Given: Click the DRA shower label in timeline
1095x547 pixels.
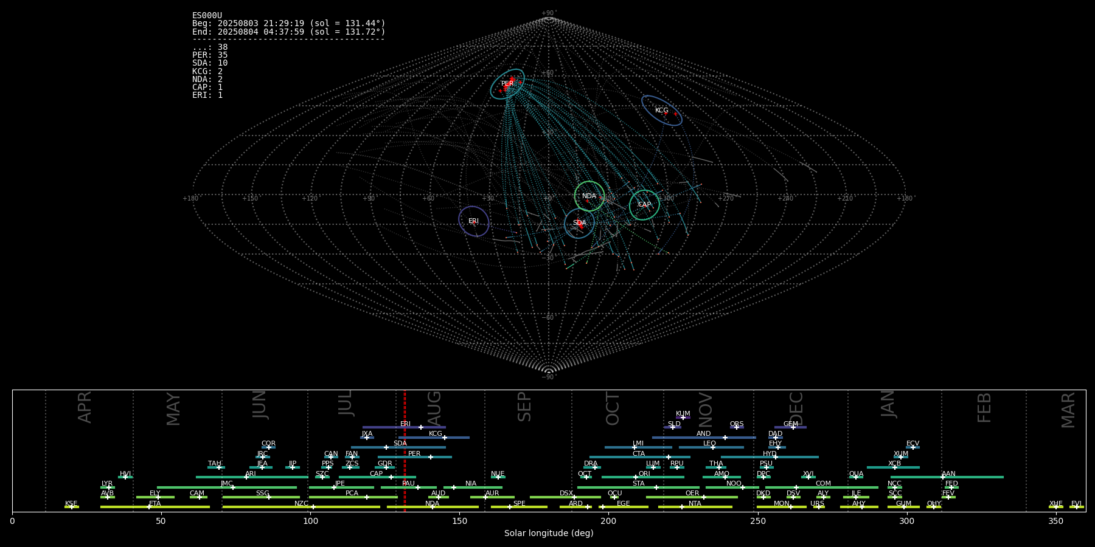Looking at the screenshot, I should click(x=591, y=464).
